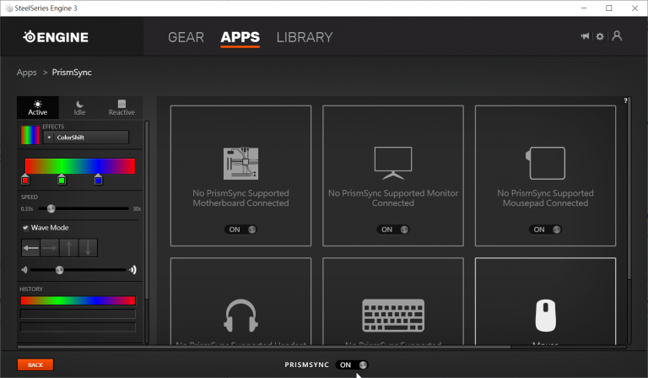Image resolution: width=648 pixels, height=378 pixels.
Task: Switch to the APPS tab
Action: coord(240,37)
